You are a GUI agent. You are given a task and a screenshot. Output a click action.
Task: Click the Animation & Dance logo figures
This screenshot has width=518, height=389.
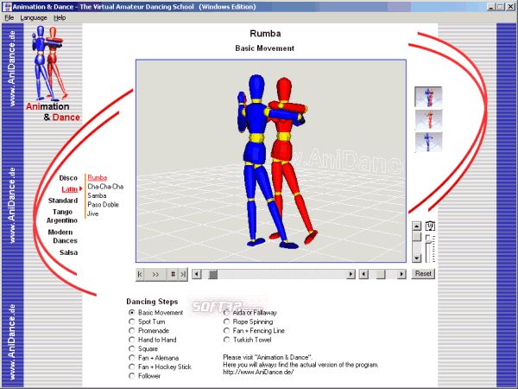click(49, 63)
